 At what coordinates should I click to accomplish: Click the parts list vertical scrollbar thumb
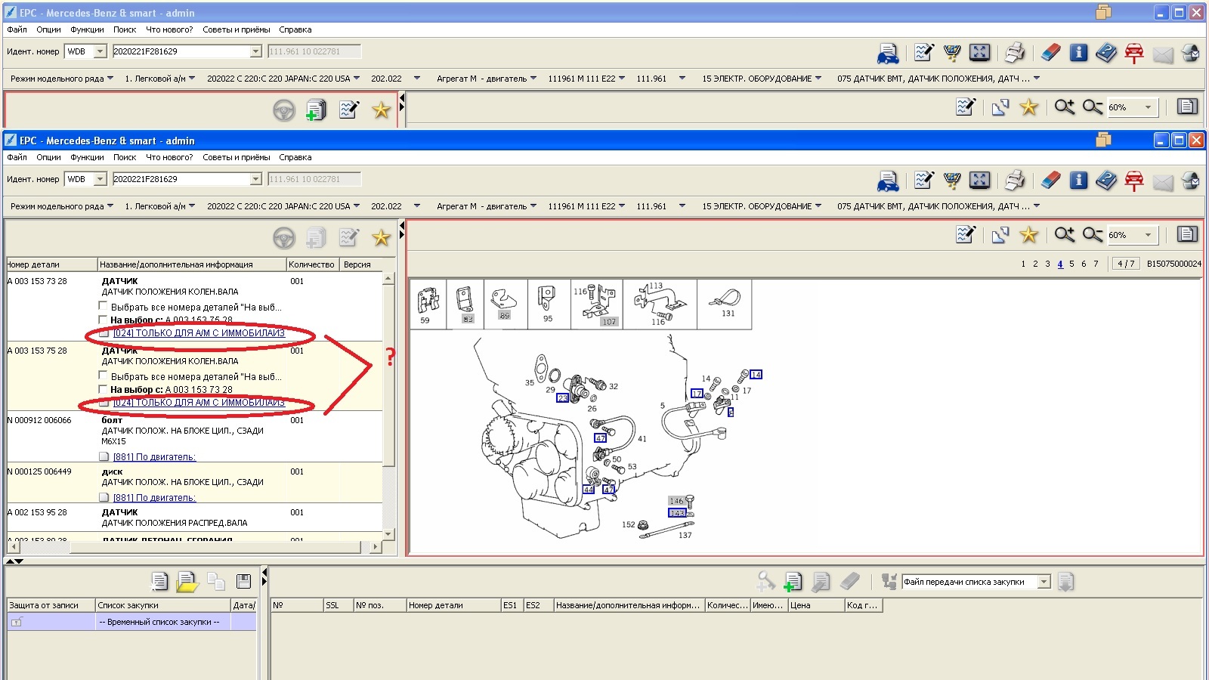tap(388, 374)
